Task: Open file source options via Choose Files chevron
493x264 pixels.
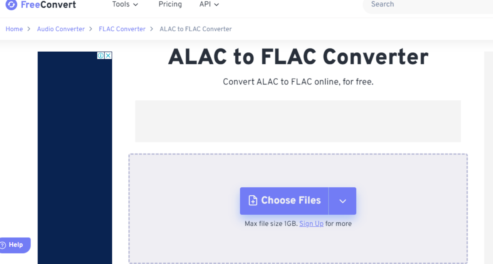Action: tap(342, 201)
